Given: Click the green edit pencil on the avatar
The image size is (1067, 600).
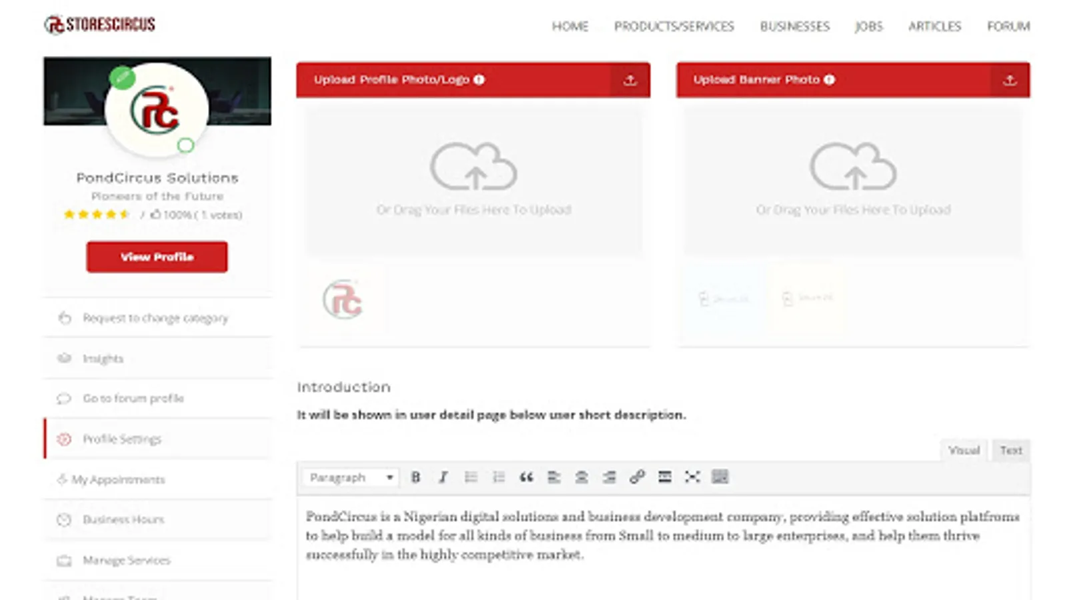Looking at the screenshot, I should coord(122,78).
